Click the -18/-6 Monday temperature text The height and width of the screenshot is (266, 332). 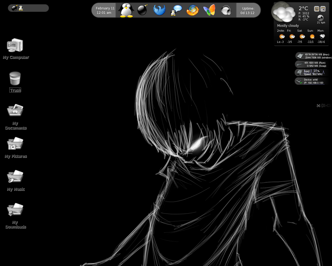click(321, 42)
